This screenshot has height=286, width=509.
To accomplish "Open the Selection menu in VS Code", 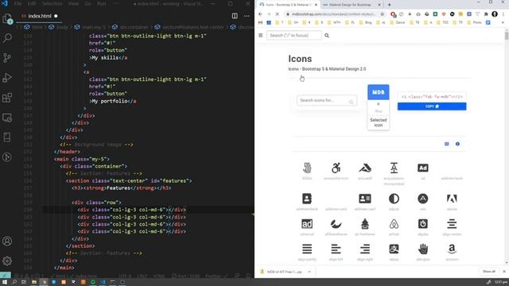I will click(52, 3).
